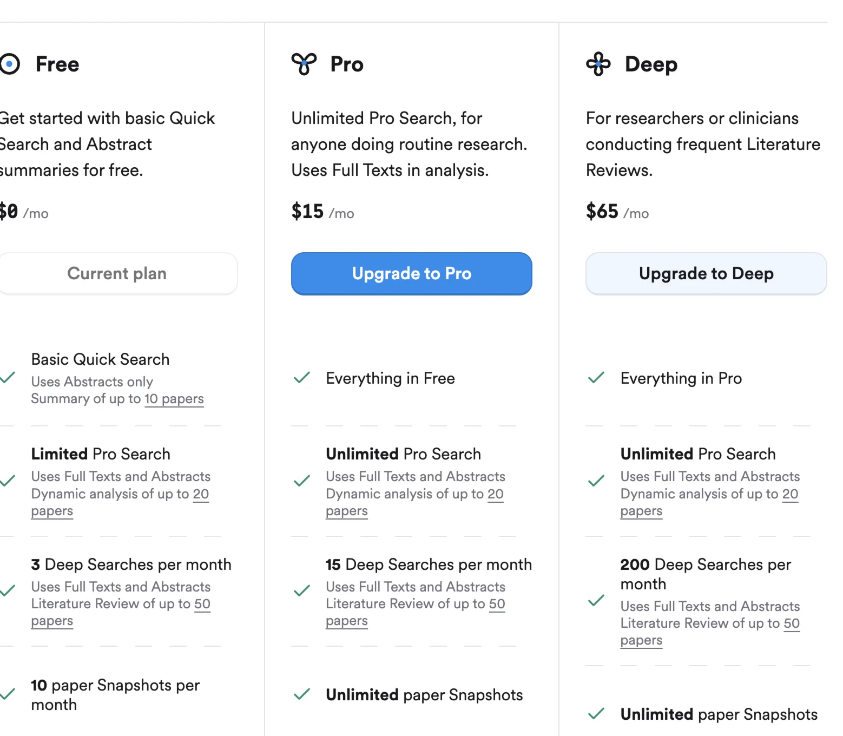This screenshot has height=736, width=843.
Task: Click the Current plan button
Action: (x=117, y=273)
